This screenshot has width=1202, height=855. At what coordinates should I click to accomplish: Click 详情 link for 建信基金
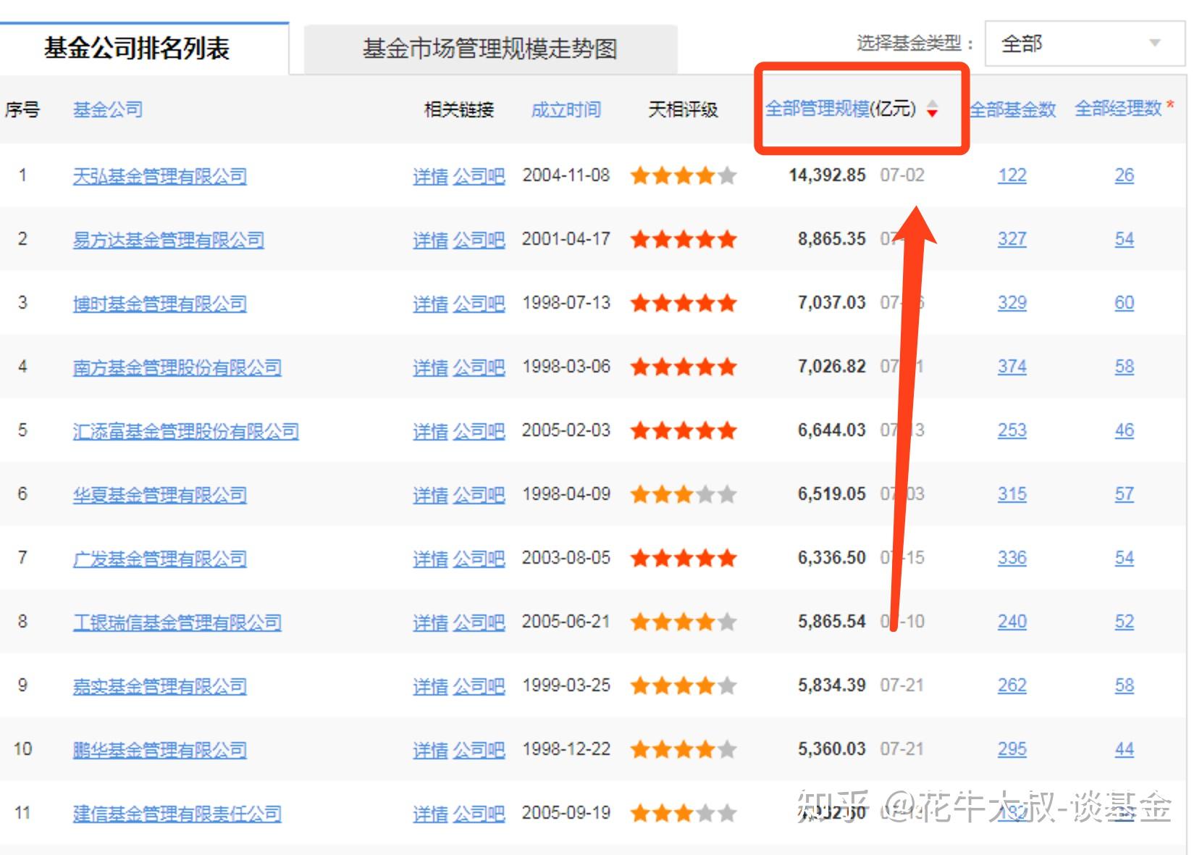430,814
